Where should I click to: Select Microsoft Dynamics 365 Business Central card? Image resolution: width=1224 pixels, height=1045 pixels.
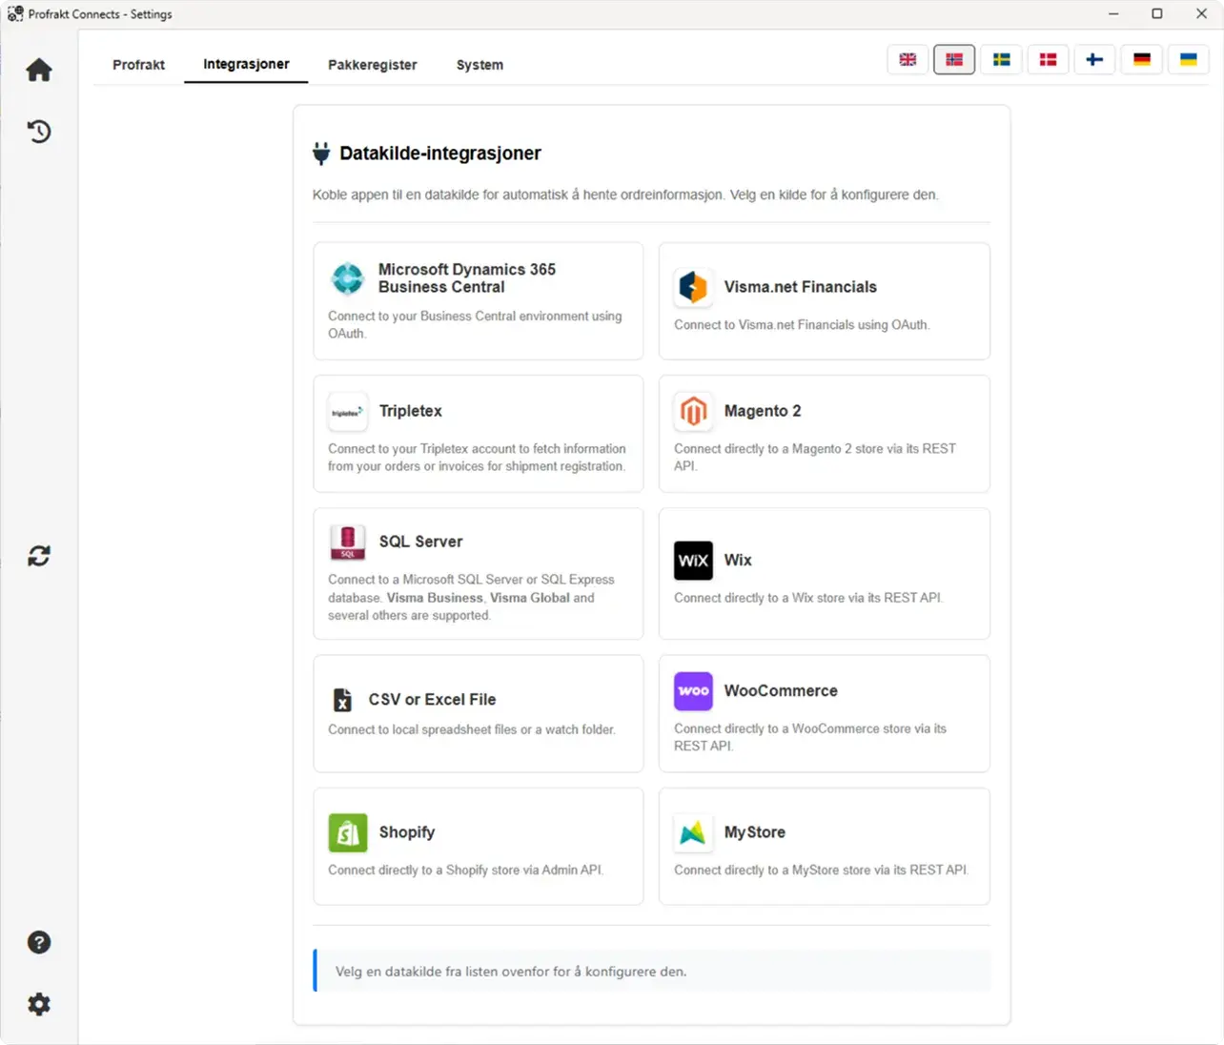[x=478, y=300]
